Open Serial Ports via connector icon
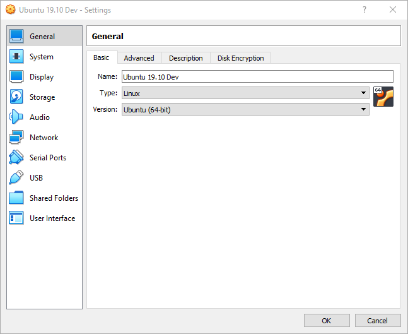Viewport: 408px width, 334px height. [x=16, y=157]
